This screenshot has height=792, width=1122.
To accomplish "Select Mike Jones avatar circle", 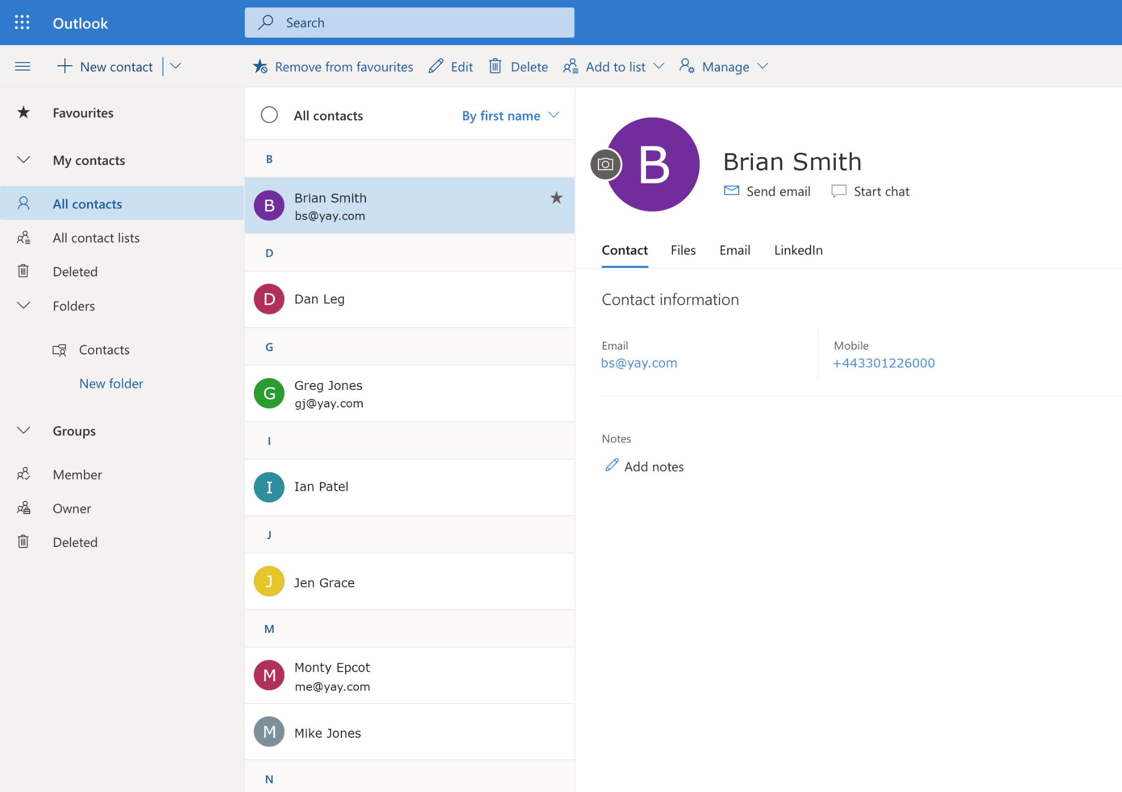I will [x=269, y=732].
